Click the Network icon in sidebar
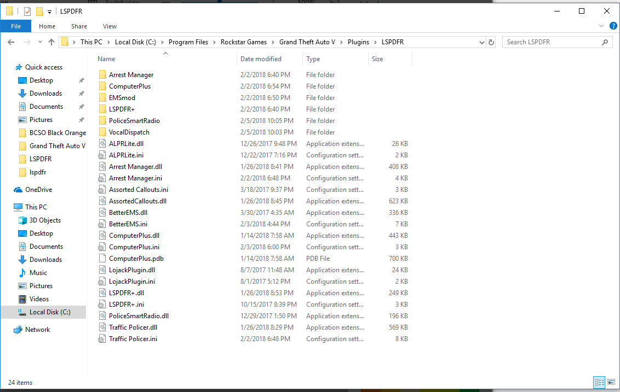The image size is (620, 392). (18, 330)
